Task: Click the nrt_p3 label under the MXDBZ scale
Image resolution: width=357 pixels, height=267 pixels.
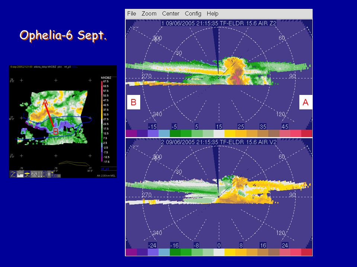Action: tap(105, 169)
